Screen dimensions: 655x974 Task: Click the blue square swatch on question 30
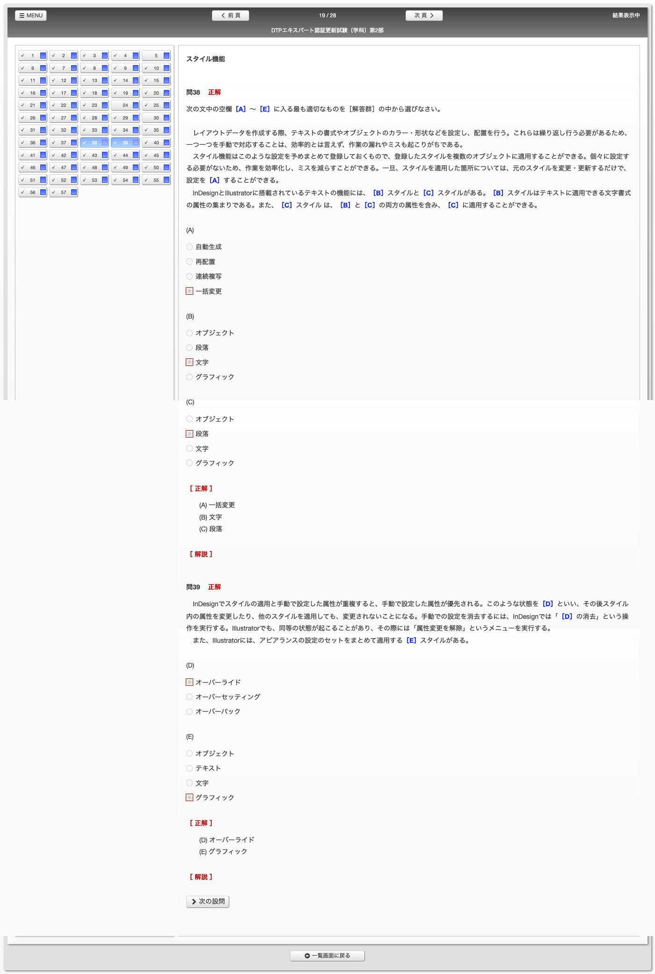(167, 118)
